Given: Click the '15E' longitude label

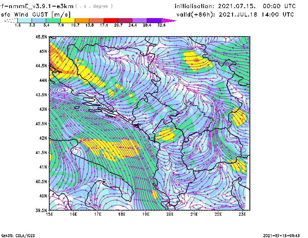Looking at the screenshot, I should pos(49,214).
